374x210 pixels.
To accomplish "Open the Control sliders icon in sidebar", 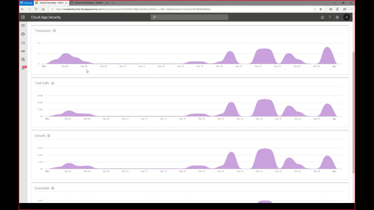I will click(x=23, y=60).
